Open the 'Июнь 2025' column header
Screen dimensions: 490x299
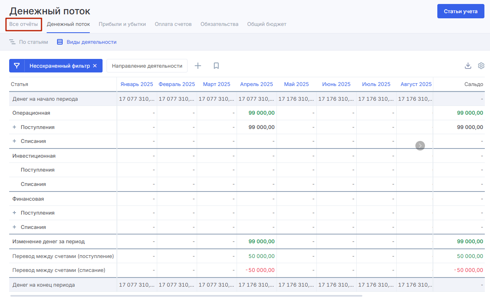(336, 84)
